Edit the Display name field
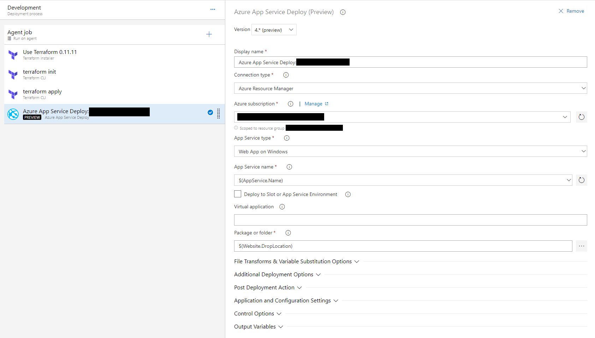Screen dimensions: 595x338 coord(410,62)
